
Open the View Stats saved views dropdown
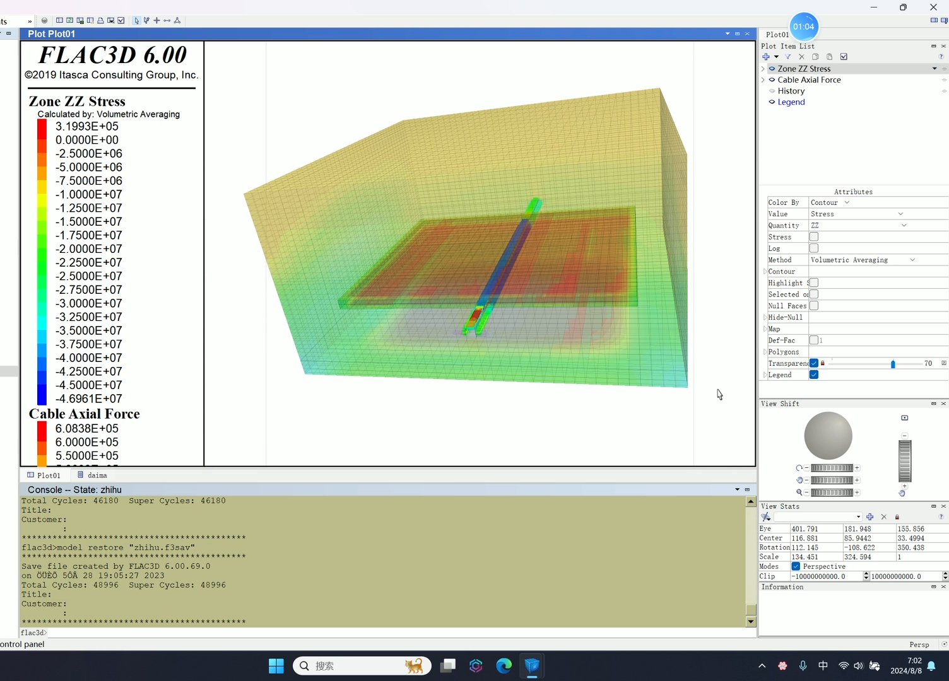click(858, 517)
